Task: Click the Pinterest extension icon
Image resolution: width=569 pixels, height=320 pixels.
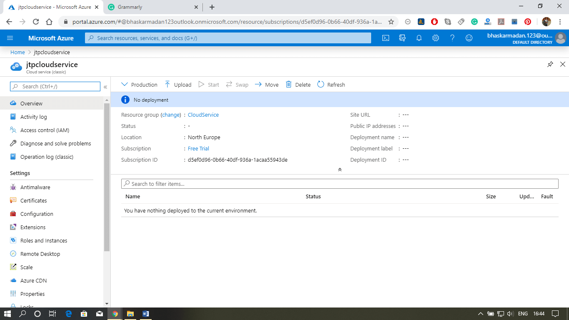Action: pos(528,22)
